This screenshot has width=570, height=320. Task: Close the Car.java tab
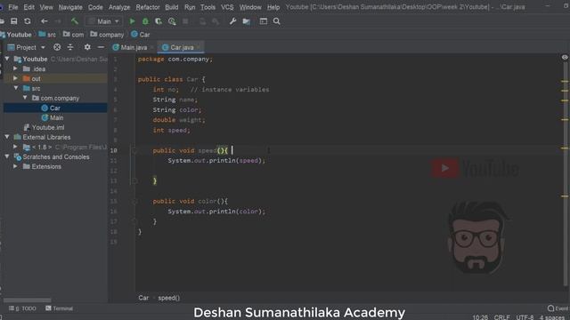click(199, 47)
